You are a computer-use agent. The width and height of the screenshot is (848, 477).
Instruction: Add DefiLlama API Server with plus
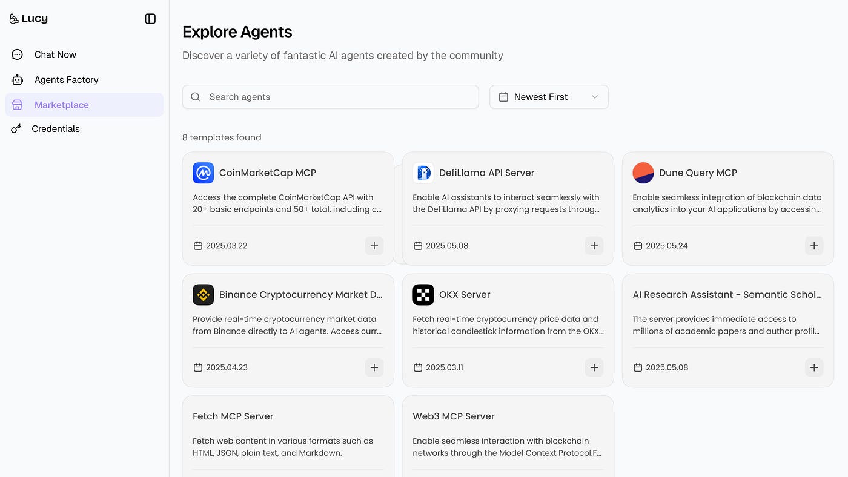click(594, 246)
